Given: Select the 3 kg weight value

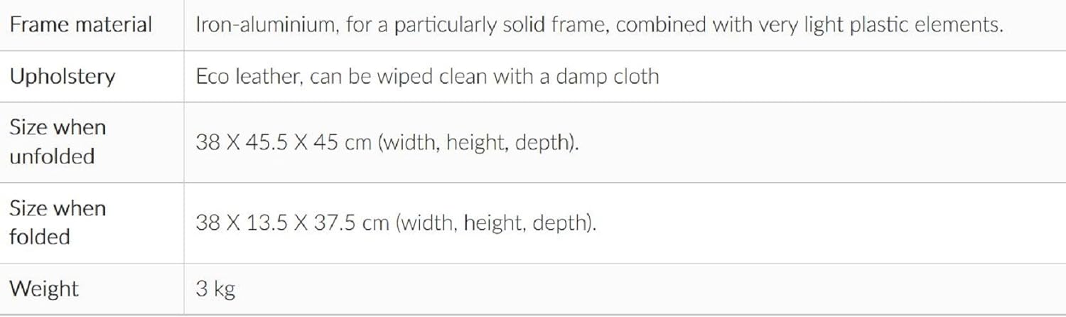Looking at the screenshot, I should pyautogui.click(x=215, y=289).
